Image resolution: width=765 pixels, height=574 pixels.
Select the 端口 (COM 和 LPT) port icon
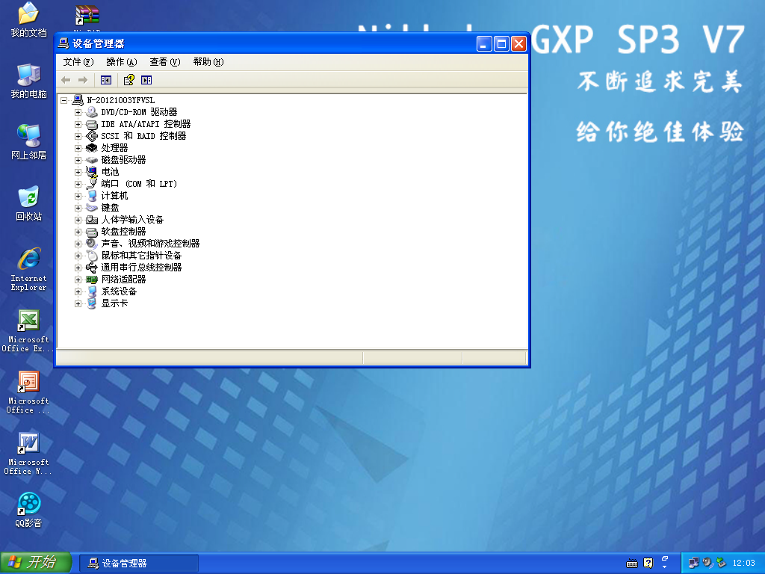[x=92, y=184]
